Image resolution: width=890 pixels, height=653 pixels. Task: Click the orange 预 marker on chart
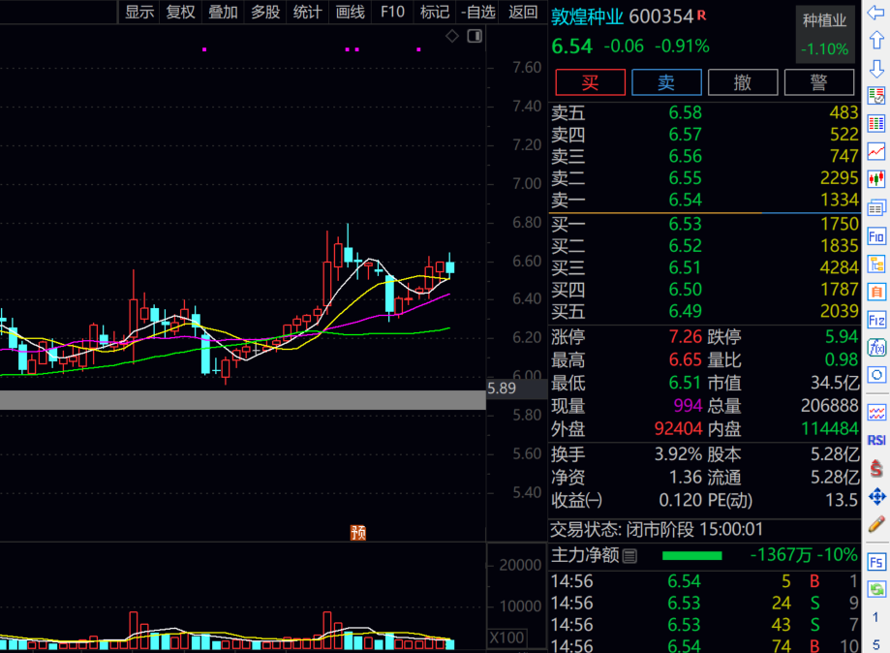click(x=358, y=533)
